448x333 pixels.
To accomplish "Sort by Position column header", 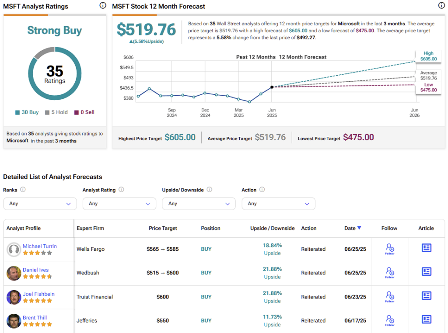I will [x=210, y=228].
